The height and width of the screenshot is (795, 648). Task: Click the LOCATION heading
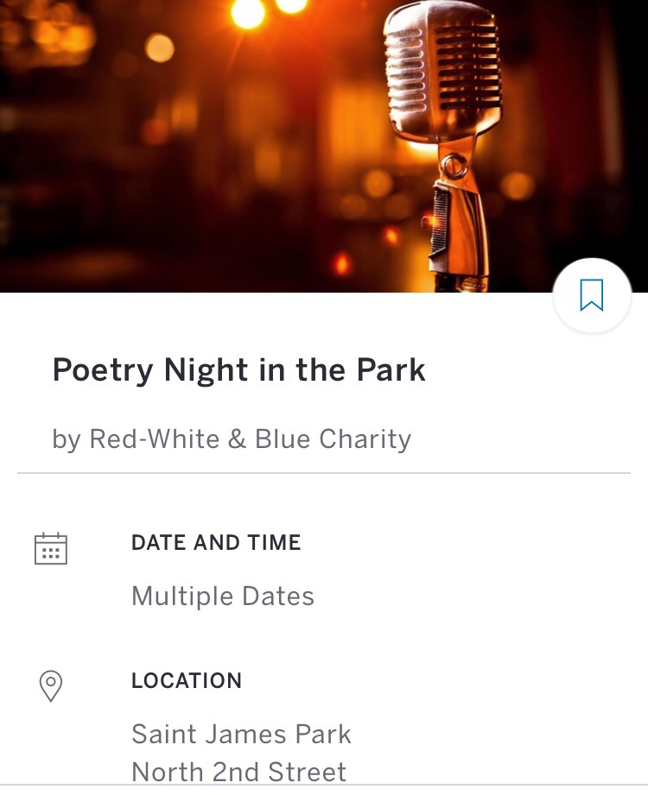pos(187,680)
